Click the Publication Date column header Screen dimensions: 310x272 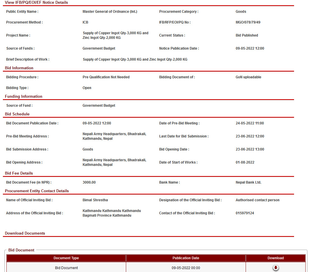(x=186, y=258)
